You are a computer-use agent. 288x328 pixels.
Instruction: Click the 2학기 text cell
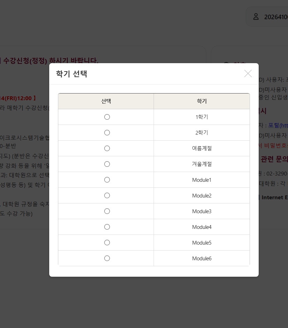pos(202,133)
